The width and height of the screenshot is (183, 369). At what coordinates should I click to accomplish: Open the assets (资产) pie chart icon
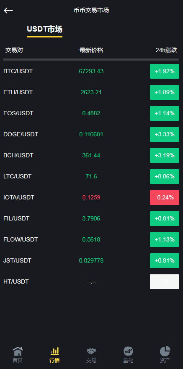pos(165,351)
